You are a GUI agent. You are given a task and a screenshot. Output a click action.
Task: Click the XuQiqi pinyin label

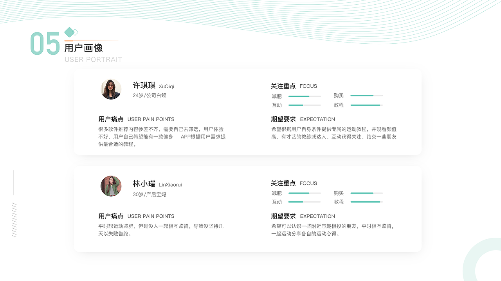[x=166, y=86]
